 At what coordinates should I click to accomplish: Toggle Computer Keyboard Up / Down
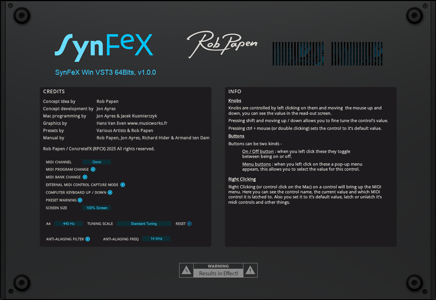tap(110, 193)
